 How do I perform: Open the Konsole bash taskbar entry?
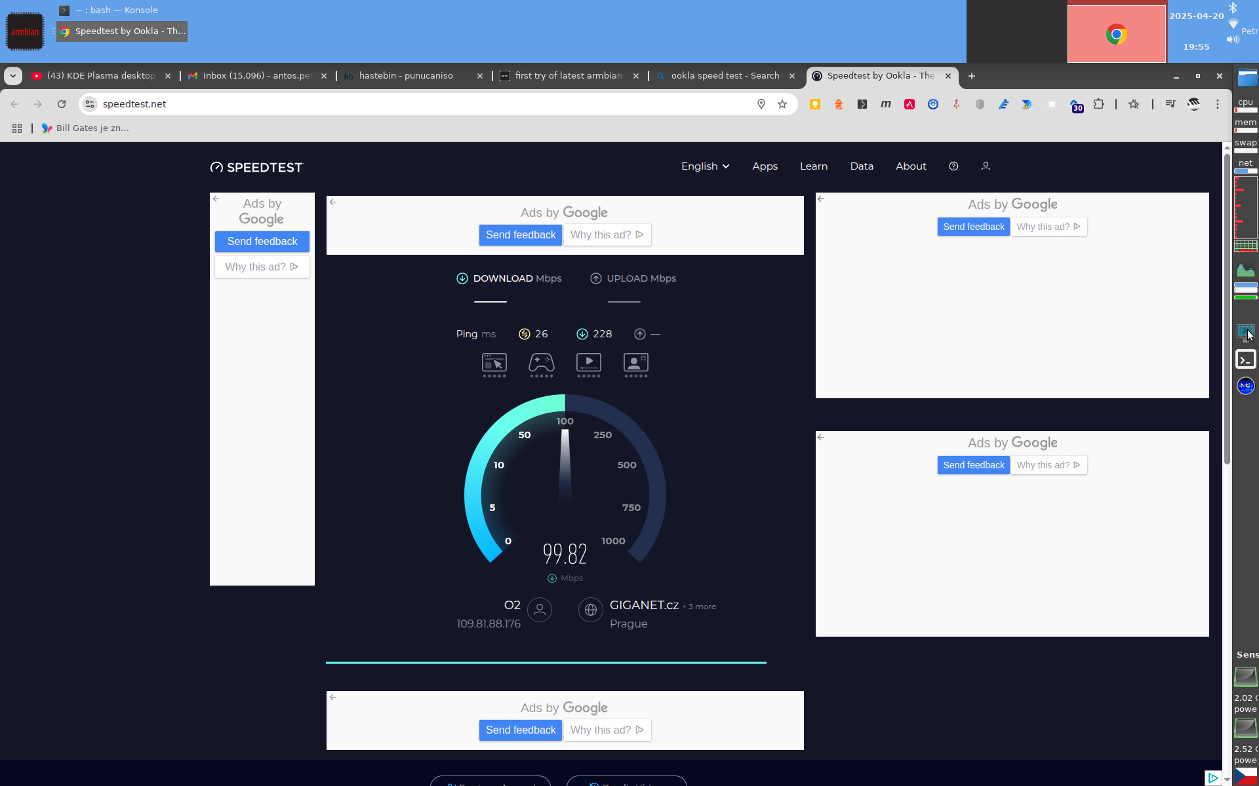pos(117,10)
